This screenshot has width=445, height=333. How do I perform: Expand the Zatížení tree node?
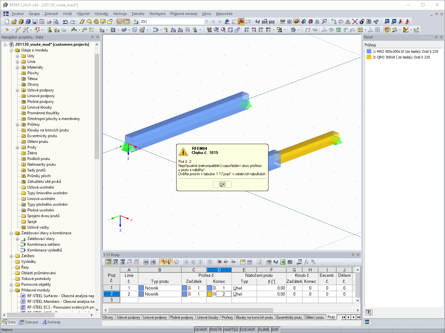pos(11,256)
